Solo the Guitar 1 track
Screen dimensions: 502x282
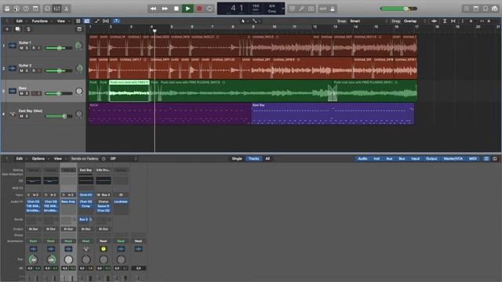point(27,48)
